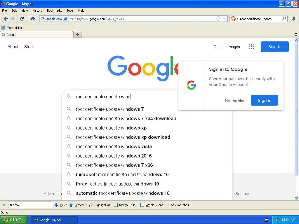
Task: Open the Windows Start button
Action: pyautogui.click(x=14, y=220)
